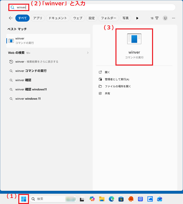This screenshot has height=204, width=183.
Task: Switch to the 写真 filter tab
Action: coord(125,18)
